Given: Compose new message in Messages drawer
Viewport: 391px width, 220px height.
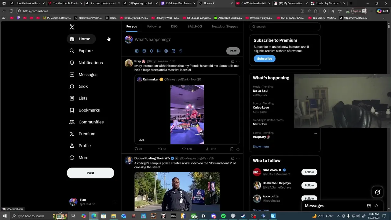Looking at the screenshot, I should (x=369, y=206).
